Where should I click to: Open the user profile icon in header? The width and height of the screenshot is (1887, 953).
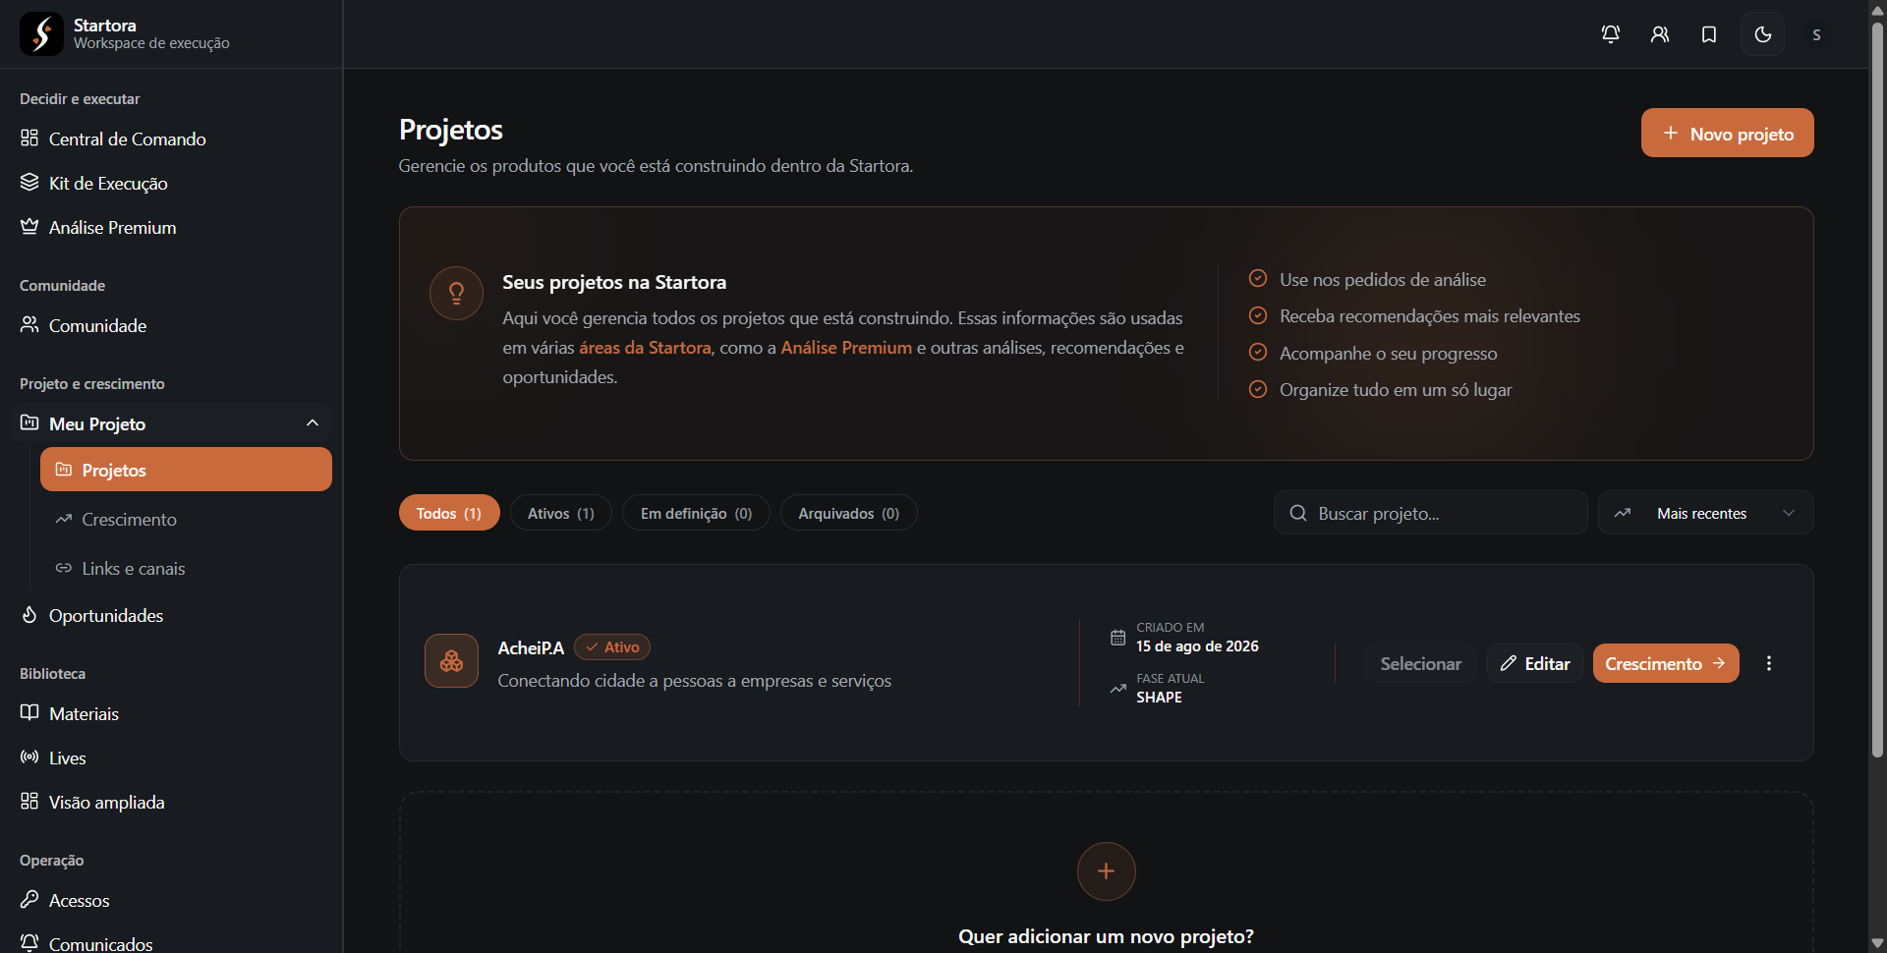1660,34
